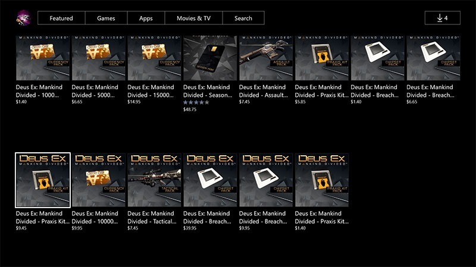476x267 pixels.
Task: Open the $6.65 Breach chipset pack tile
Action: pyautogui.click(x=434, y=58)
